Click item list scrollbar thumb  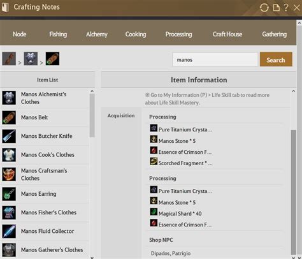pos(92,115)
